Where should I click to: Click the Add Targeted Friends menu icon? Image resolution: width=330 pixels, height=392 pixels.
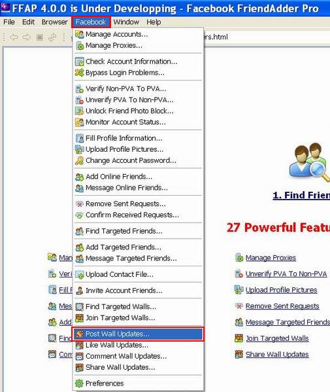coord(79,247)
